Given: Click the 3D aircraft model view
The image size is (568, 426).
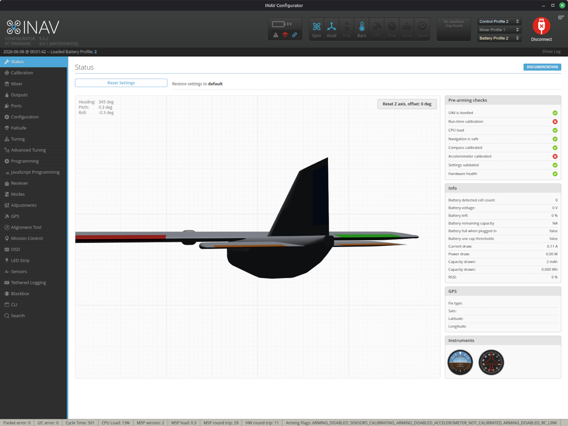Looking at the screenshot, I should [257, 237].
